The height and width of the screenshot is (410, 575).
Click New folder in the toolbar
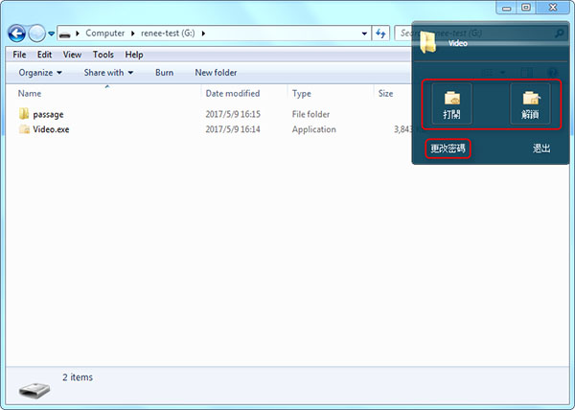point(216,72)
